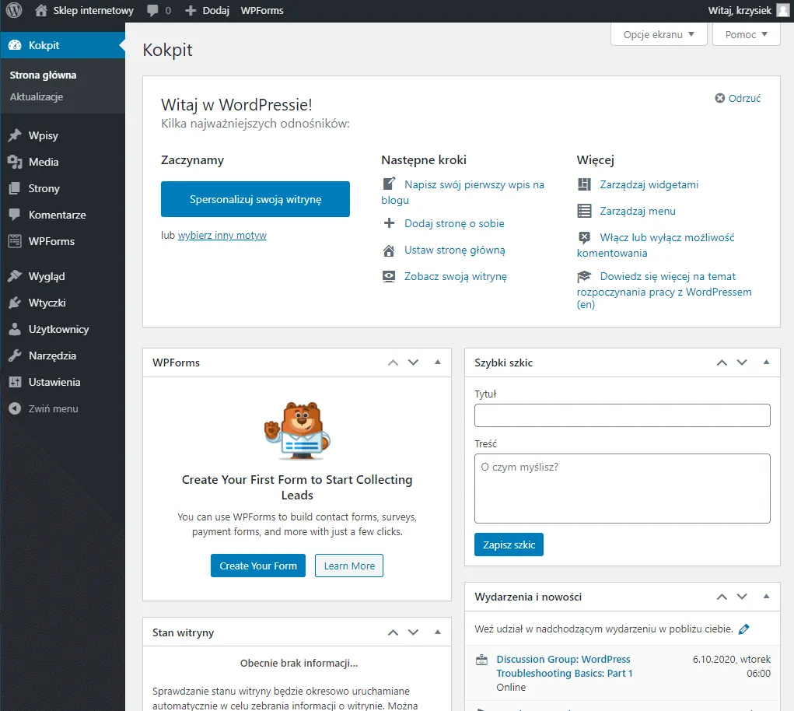
Task: Click the Strony pages icon
Action: click(15, 188)
